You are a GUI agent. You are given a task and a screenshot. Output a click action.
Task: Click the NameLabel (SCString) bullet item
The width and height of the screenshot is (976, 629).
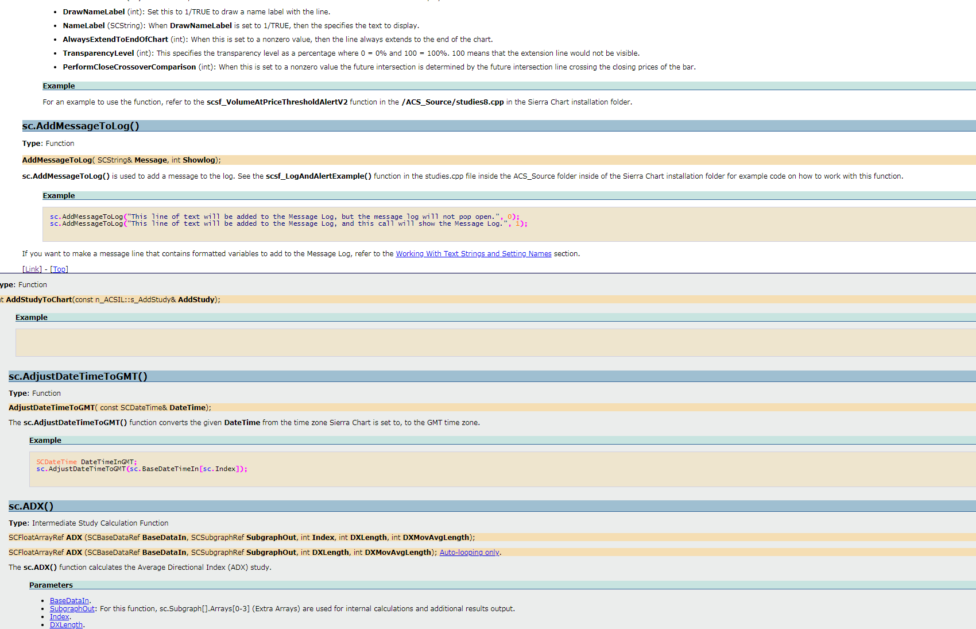click(241, 26)
